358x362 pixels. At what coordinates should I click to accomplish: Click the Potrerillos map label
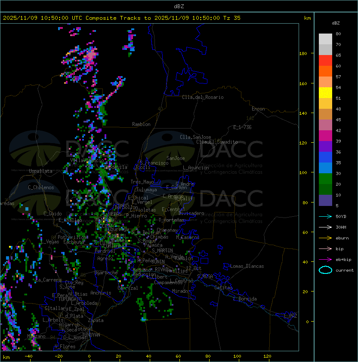pyautogui.click(x=72, y=237)
